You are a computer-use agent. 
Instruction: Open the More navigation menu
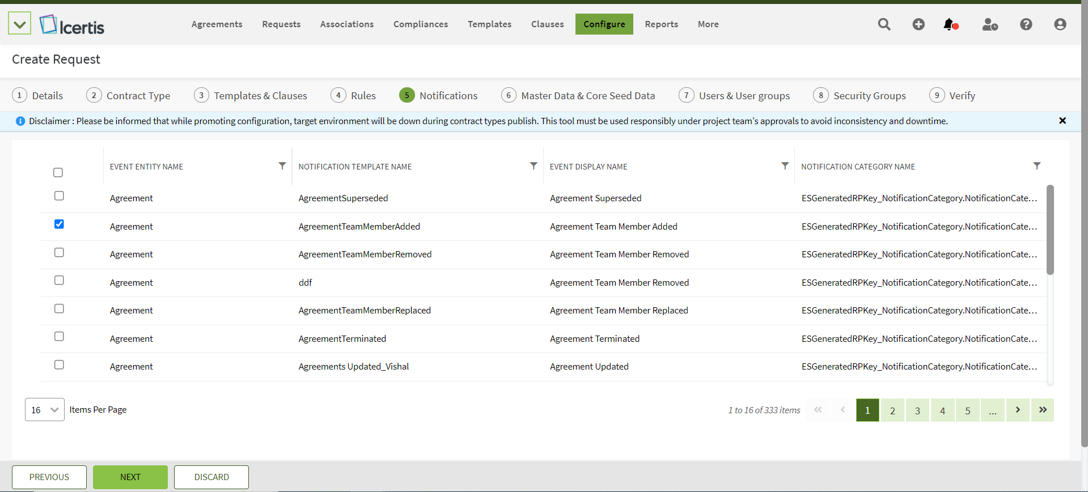[x=708, y=24]
